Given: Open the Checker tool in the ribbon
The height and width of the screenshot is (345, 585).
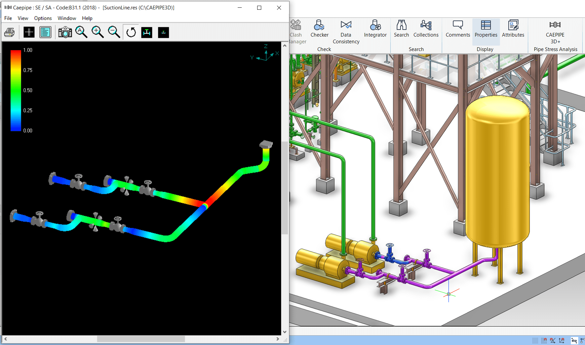Looking at the screenshot, I should (319, 29).
